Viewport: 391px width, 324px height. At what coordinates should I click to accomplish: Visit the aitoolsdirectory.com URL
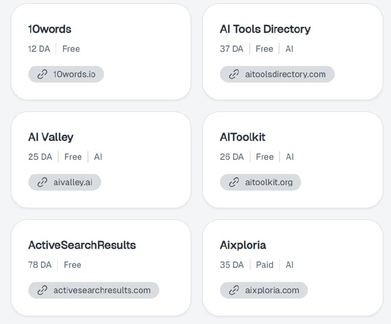coord(285,74)
